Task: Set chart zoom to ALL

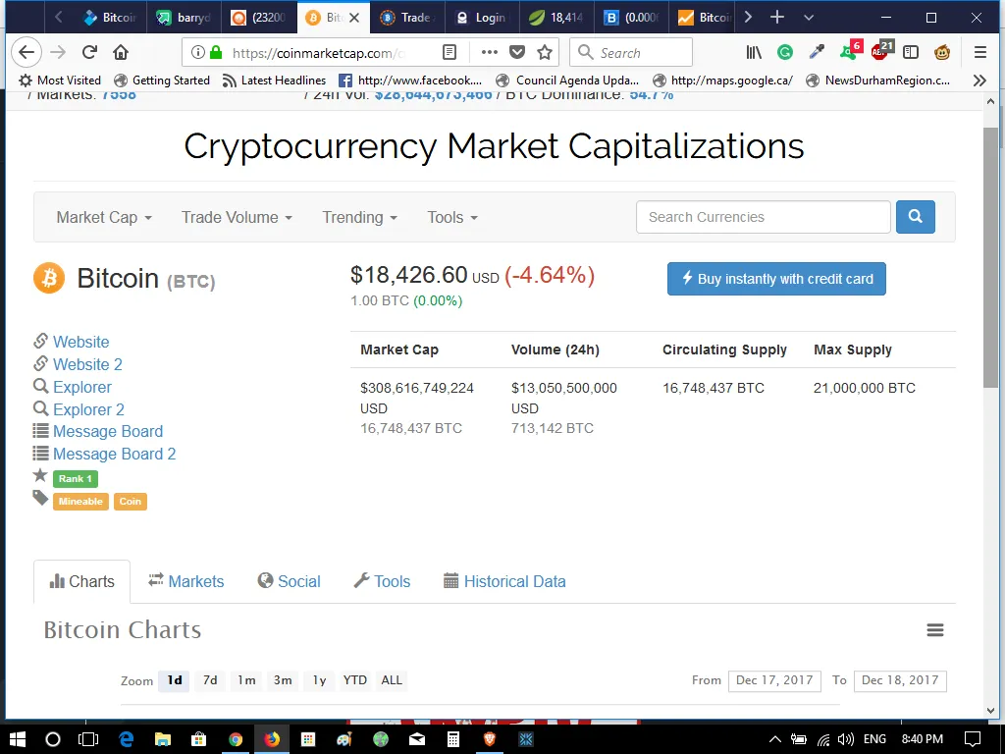Action: pos(392,680)
